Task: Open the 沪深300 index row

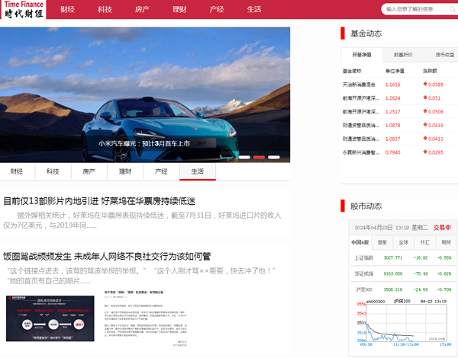Action: point(403,289)
